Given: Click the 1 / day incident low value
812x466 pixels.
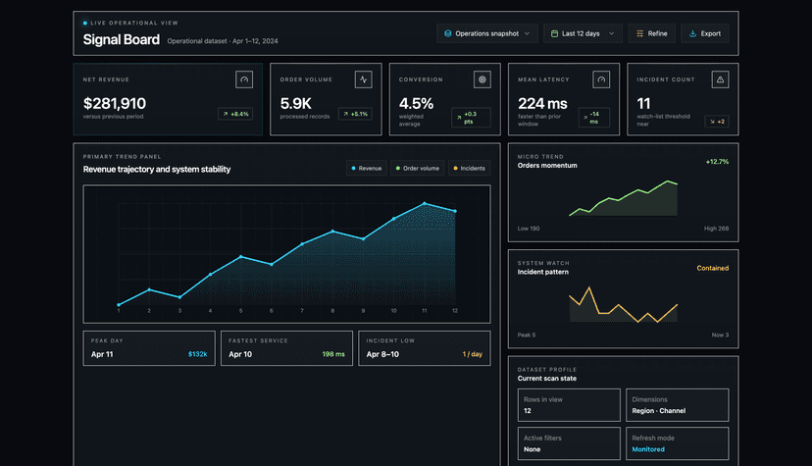Looking at the screenshot, I should pos(473,354).
